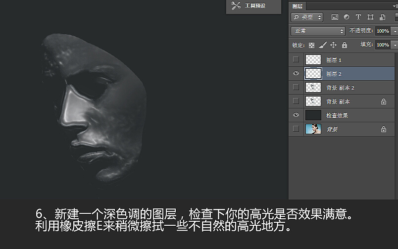Click padlock icon on 背景 layer
The height and width of the screenshot is (249, 398).
384,129
